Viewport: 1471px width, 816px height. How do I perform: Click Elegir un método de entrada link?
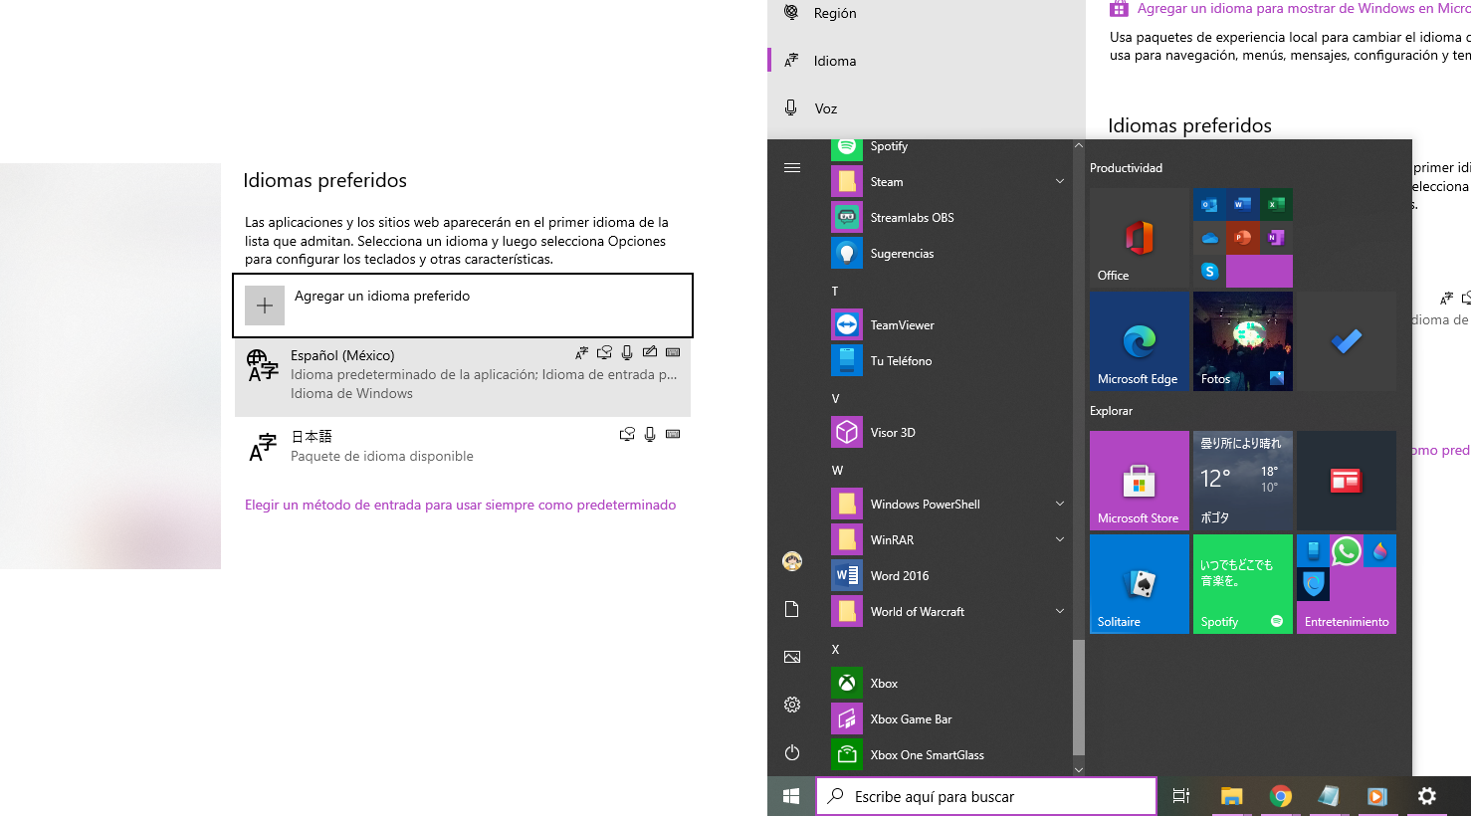[x=461, y=506]
